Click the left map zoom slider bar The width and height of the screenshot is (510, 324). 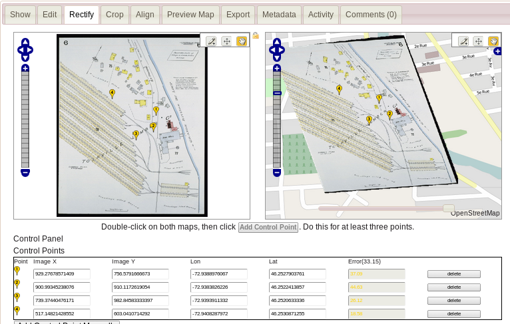click(25, 120)
